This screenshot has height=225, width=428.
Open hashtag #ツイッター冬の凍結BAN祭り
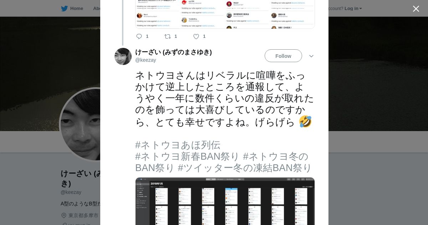(245, 168)
